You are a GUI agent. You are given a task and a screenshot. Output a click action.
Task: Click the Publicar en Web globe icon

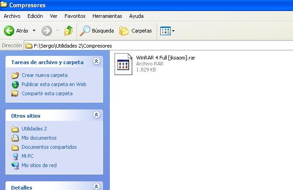pyautogui.click(x=15, y=84)
